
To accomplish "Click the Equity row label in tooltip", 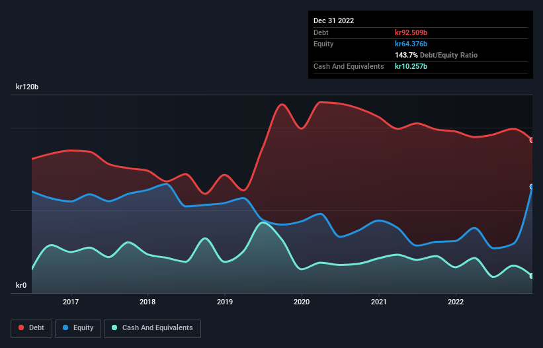I will pyautogui.click(x=323, y=44).
